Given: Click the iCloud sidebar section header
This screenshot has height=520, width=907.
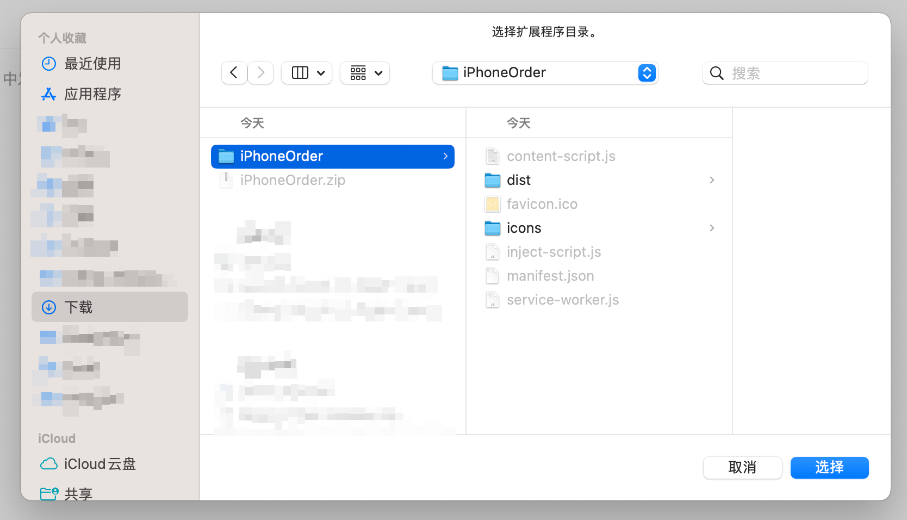Looking at the screenshot, I should 57,438.
